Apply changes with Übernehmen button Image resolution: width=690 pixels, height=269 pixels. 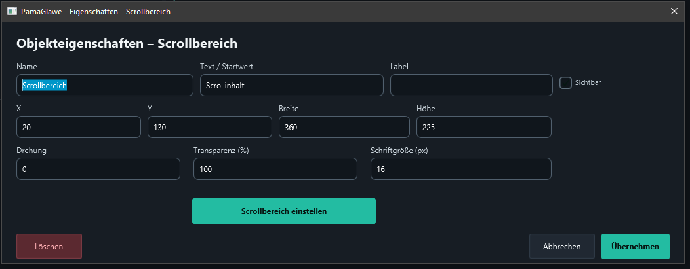(x=636, y=246)
